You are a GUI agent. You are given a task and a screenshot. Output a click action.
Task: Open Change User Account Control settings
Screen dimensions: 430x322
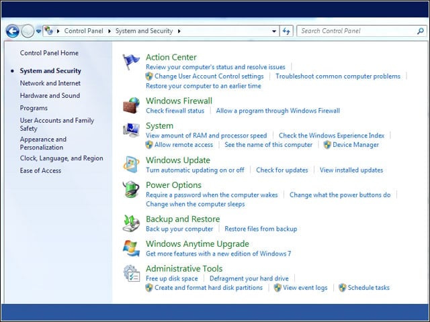pyautogui.click(x=209, y=76)
